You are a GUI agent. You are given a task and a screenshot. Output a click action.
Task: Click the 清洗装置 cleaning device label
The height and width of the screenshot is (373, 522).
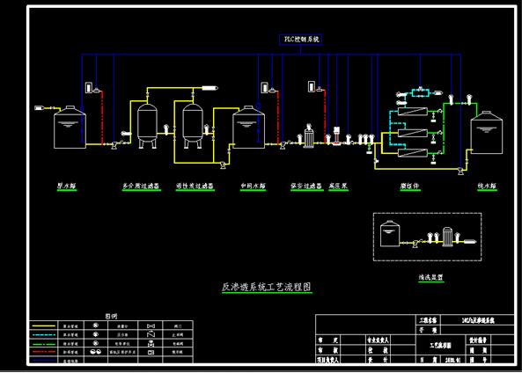coord(431,277)
